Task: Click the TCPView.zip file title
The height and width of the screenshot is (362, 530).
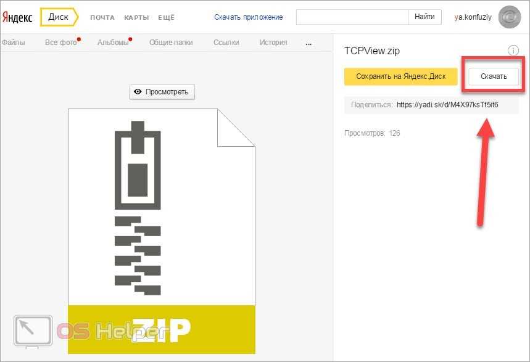Action: 372,51
